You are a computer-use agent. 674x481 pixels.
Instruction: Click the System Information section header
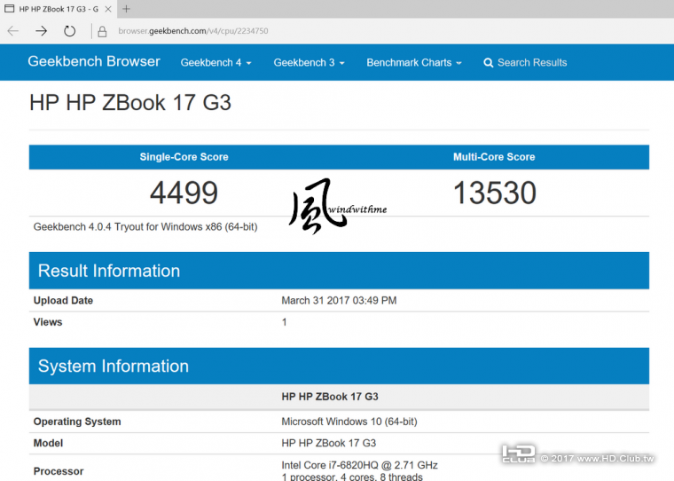[339, 367]
